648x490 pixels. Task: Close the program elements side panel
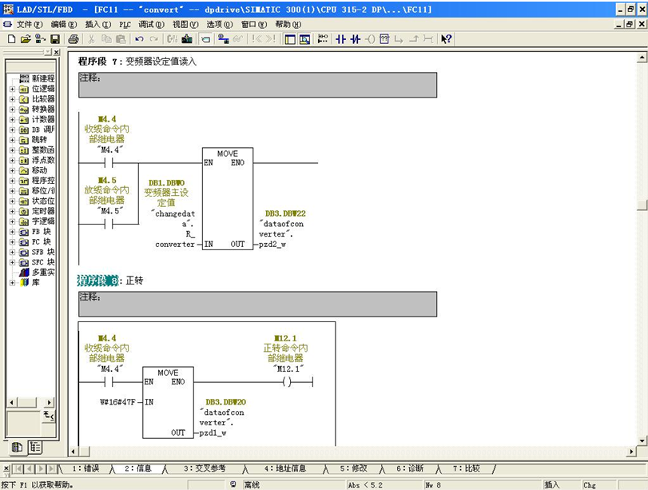58,52
